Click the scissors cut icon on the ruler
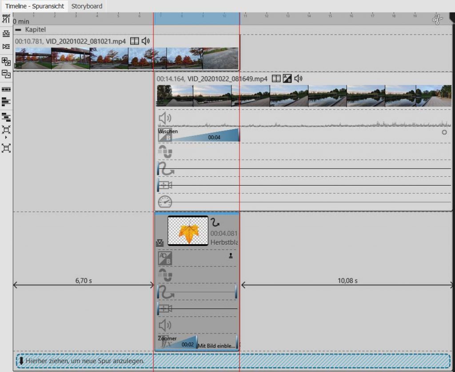The height and width of the screenshot is (372, 455). (437, 20)
